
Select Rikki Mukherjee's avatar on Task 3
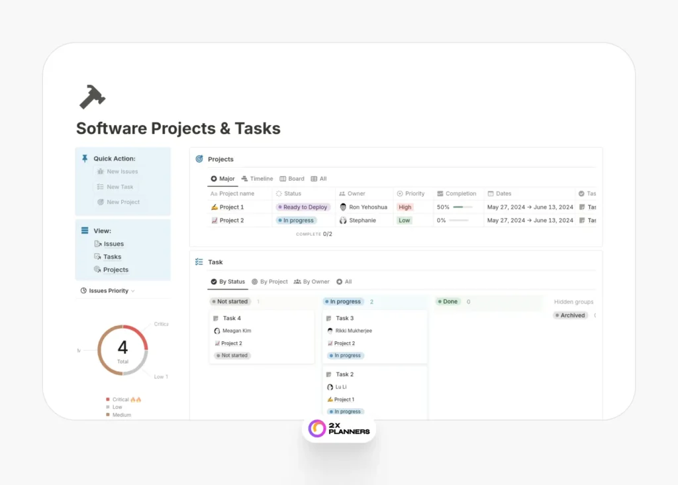pos(330,331)
